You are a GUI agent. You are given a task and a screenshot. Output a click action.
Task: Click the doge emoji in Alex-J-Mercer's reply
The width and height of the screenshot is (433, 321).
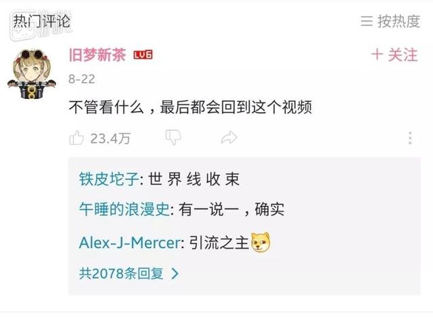click(x=260, y=242)
